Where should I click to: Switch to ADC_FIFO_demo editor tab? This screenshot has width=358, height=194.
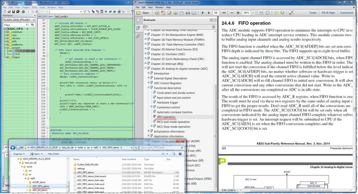pos(46,16)
